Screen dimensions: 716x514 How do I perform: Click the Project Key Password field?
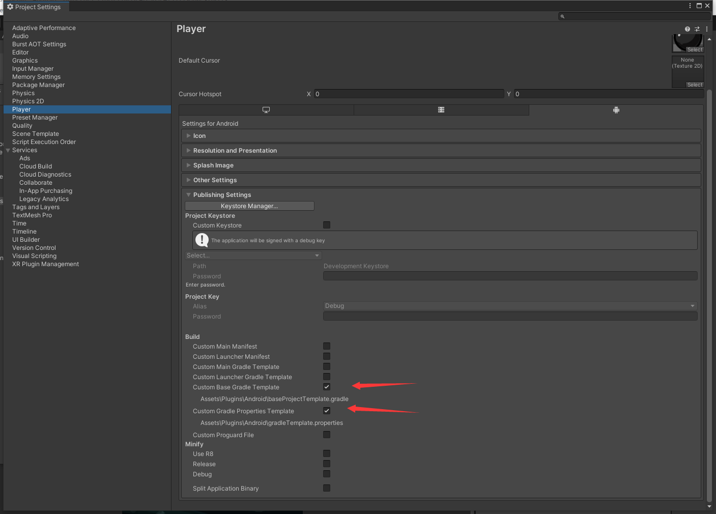click(x=510, y=316)
